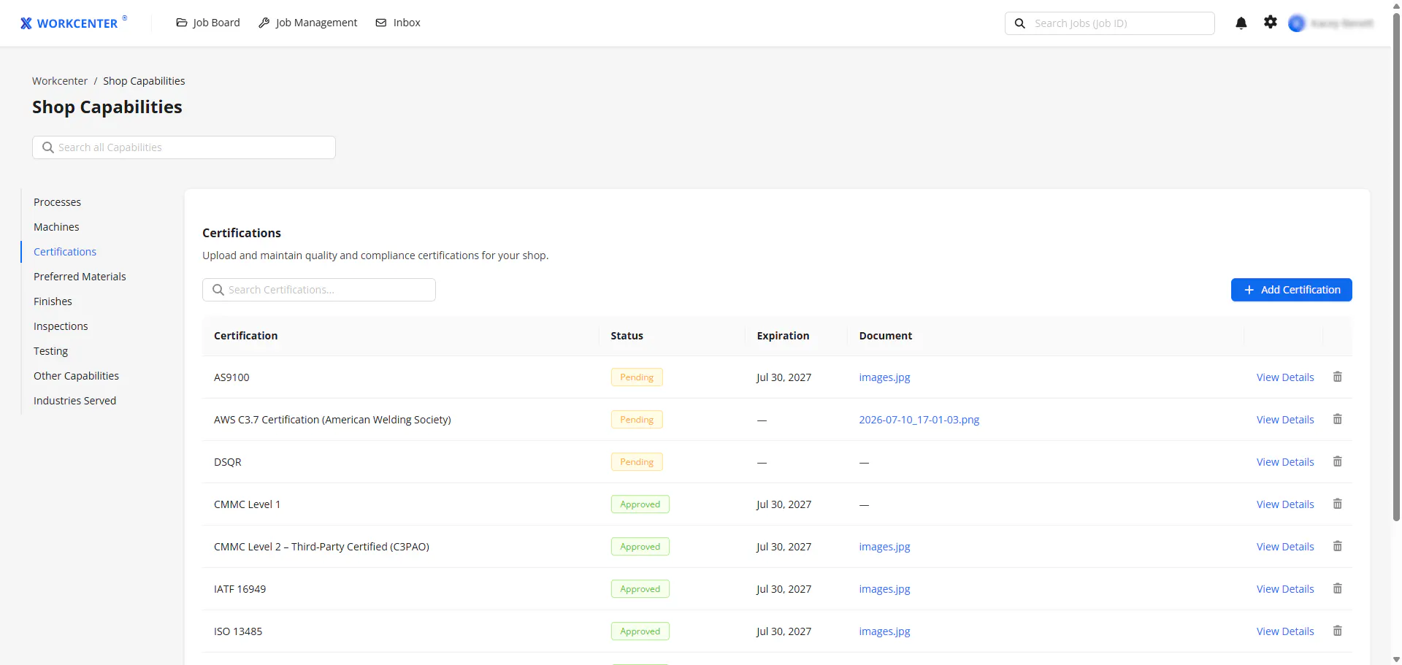Click the Jul 30, 2027 expiration for AS9100
The image size is (1402, 665).
784,377
